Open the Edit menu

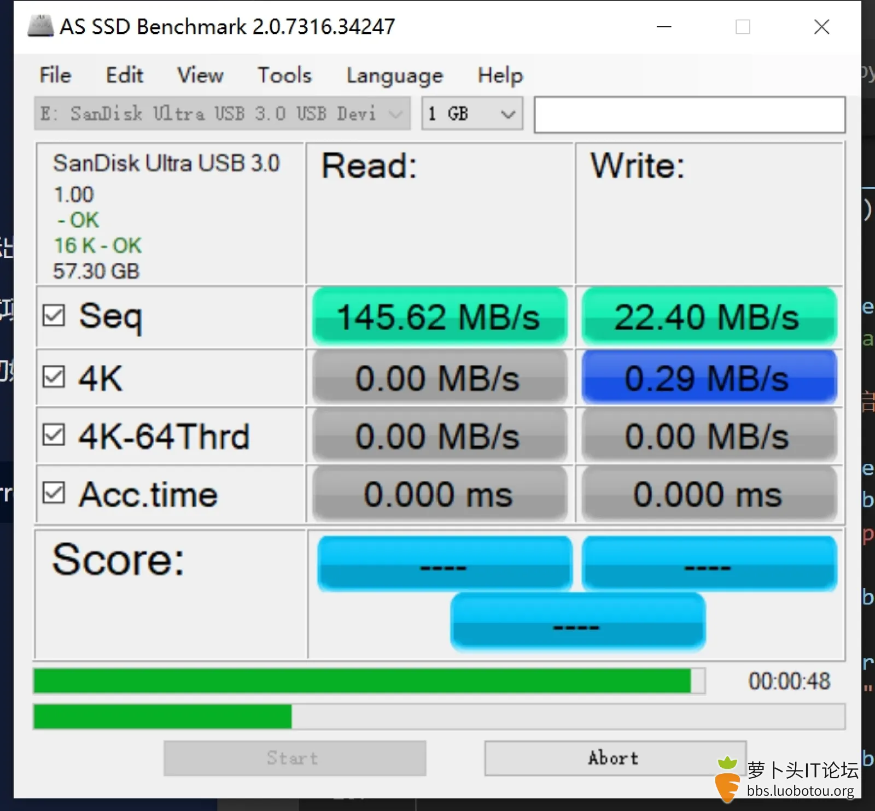click(x=125, y=75)
